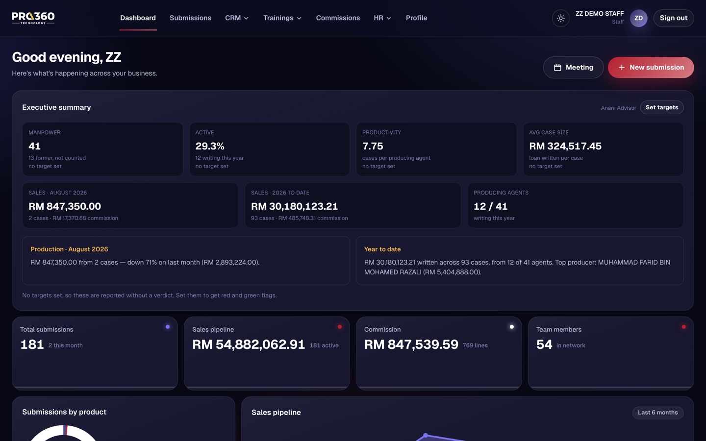Expand the HR menu chevron
Screen dimensions: 706x441
coord(389,18)
